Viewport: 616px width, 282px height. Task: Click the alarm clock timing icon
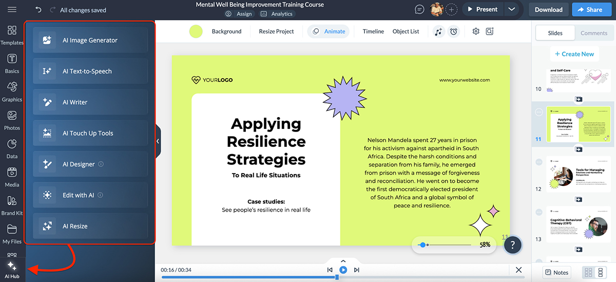coord(453,31)
